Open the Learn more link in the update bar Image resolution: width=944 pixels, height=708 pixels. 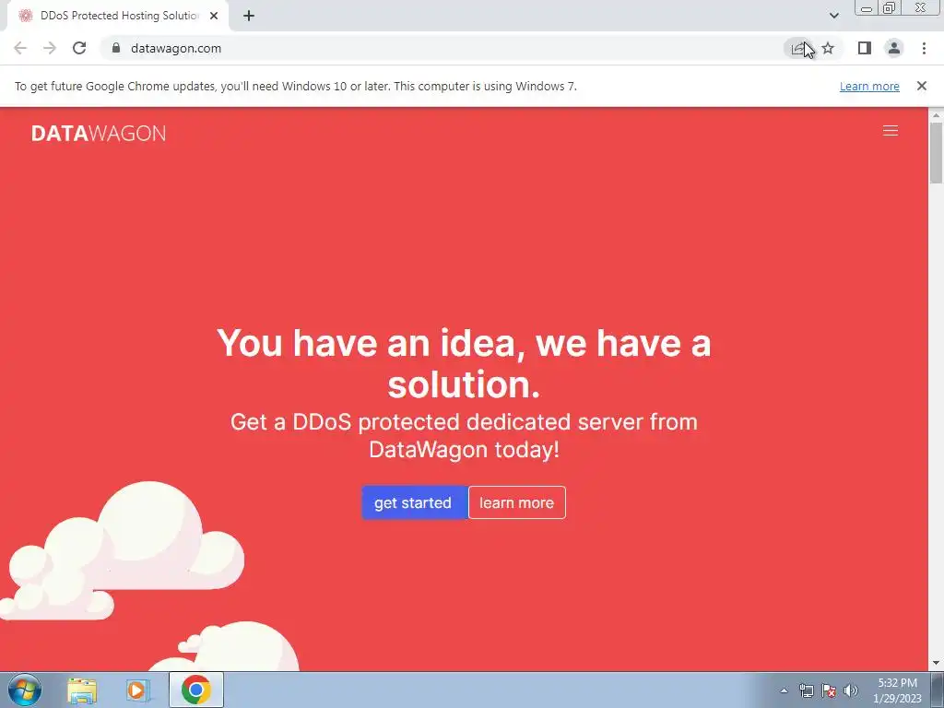[869, 86]
